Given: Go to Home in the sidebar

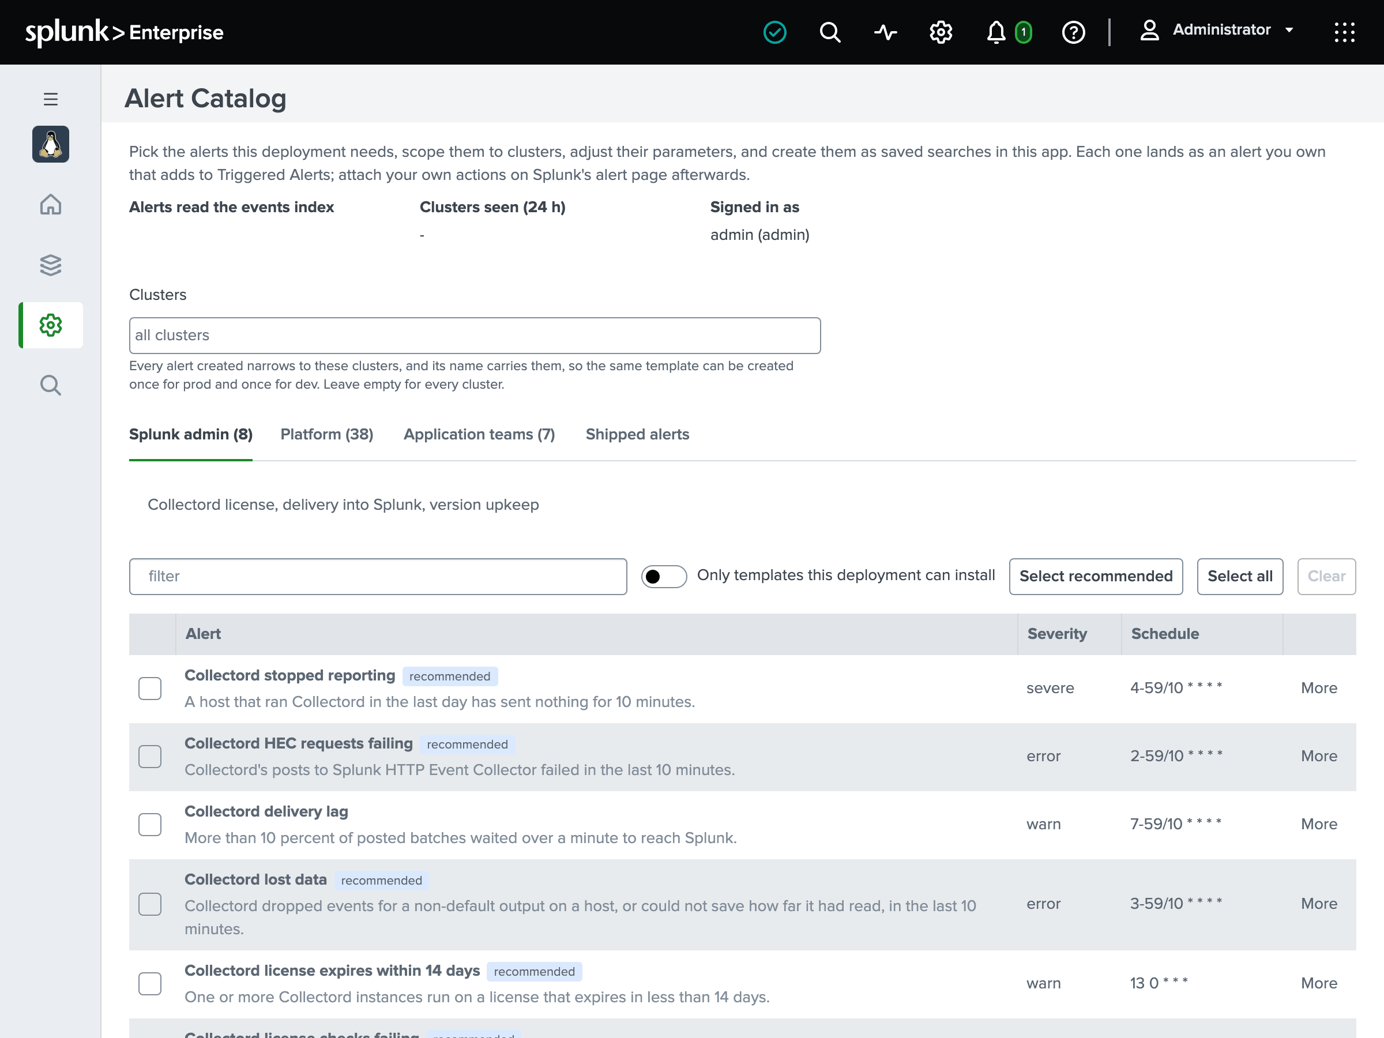Looking at the screenshot, I should [x=51, y=205].
